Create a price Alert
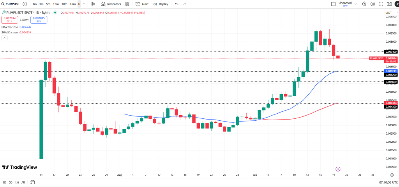 (x=142, y=4)
